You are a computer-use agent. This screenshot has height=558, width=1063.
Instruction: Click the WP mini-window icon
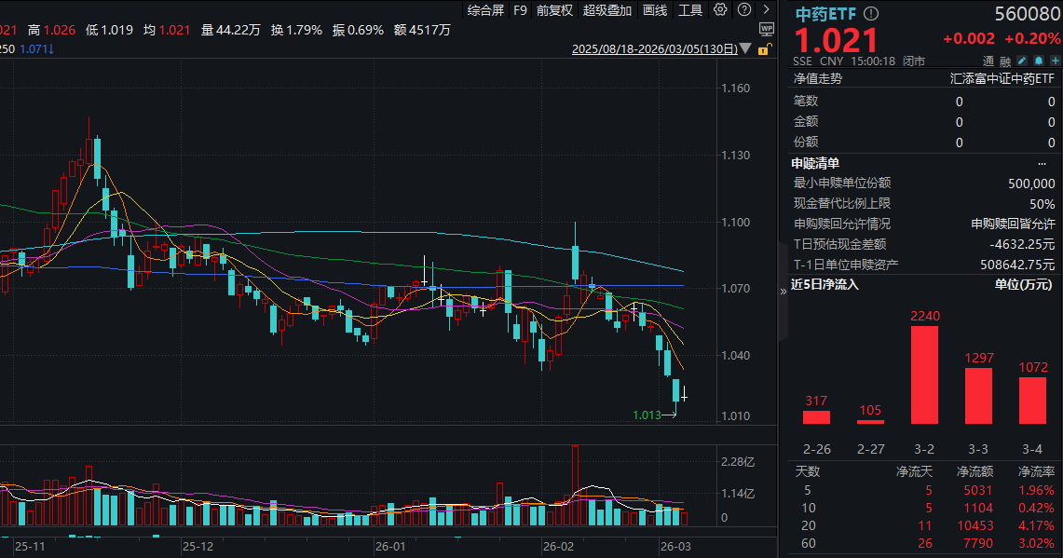(767, 30)
